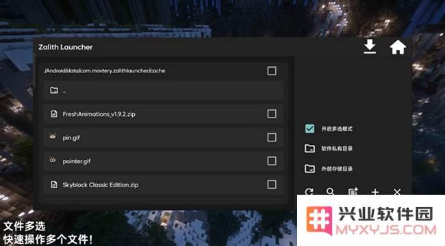The height and width of the screenshot is (246, 445).
Task: Check the FreshAnimations_v1.9.2.zip checkbox
Action: click(272, 114)
